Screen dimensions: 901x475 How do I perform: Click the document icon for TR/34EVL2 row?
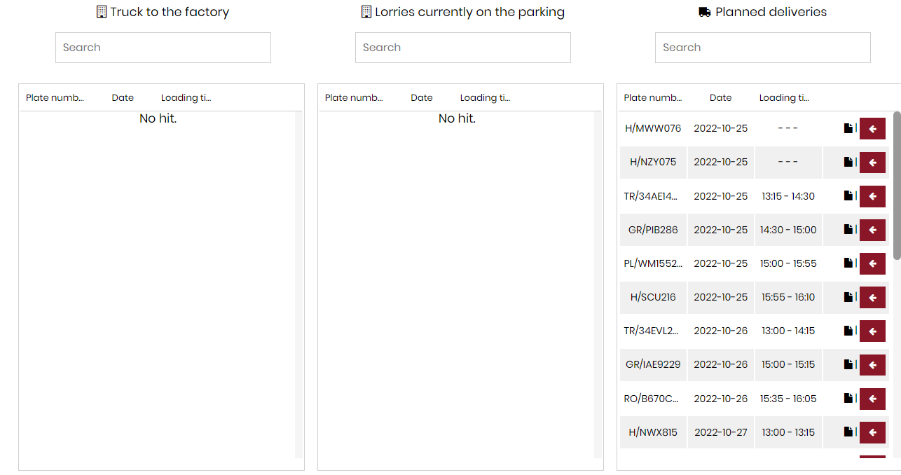[x=848, y=331]
